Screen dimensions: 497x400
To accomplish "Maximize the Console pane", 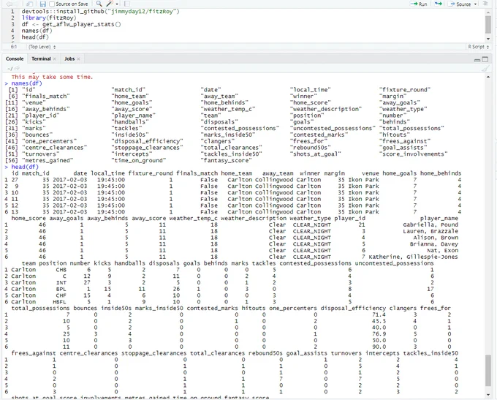I will coord(485,59).
